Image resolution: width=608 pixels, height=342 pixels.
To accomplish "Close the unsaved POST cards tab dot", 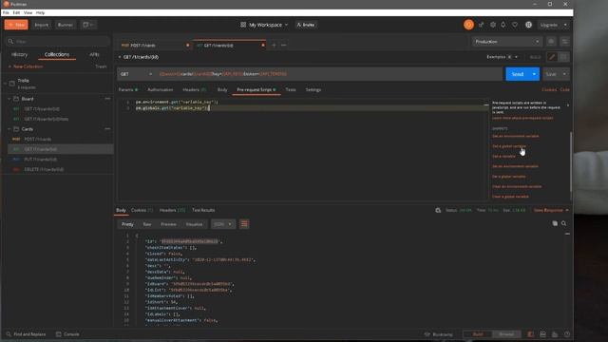I will click(x=188, y=46).
